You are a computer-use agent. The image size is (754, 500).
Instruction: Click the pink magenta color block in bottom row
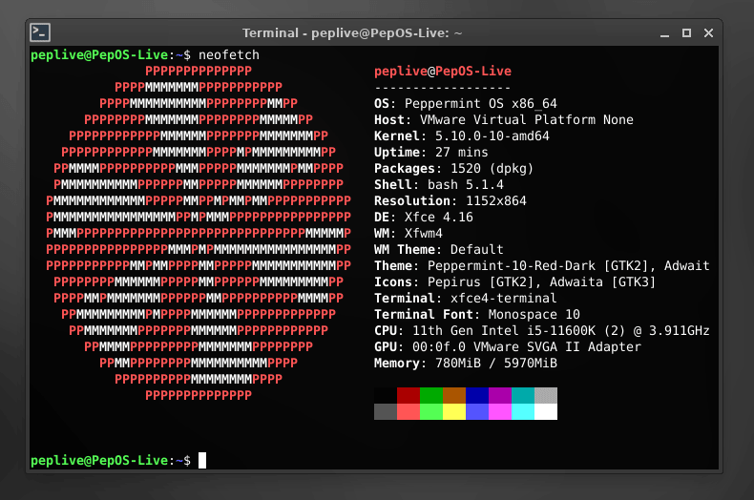point(500,411)
